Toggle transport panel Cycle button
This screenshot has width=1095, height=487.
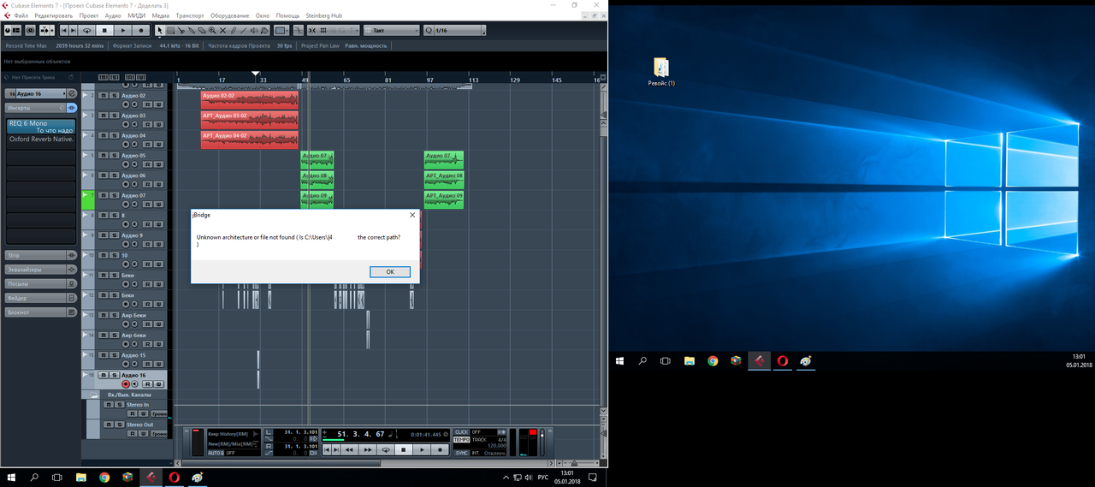pyautogui.click(x=386, y=449)
